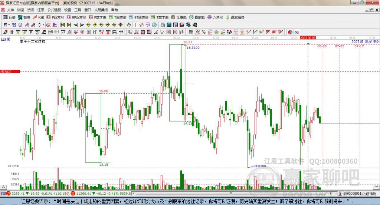The image size is (380, 205).
Task: Click the 06-20 forecast date label
Action: [322, 46]
